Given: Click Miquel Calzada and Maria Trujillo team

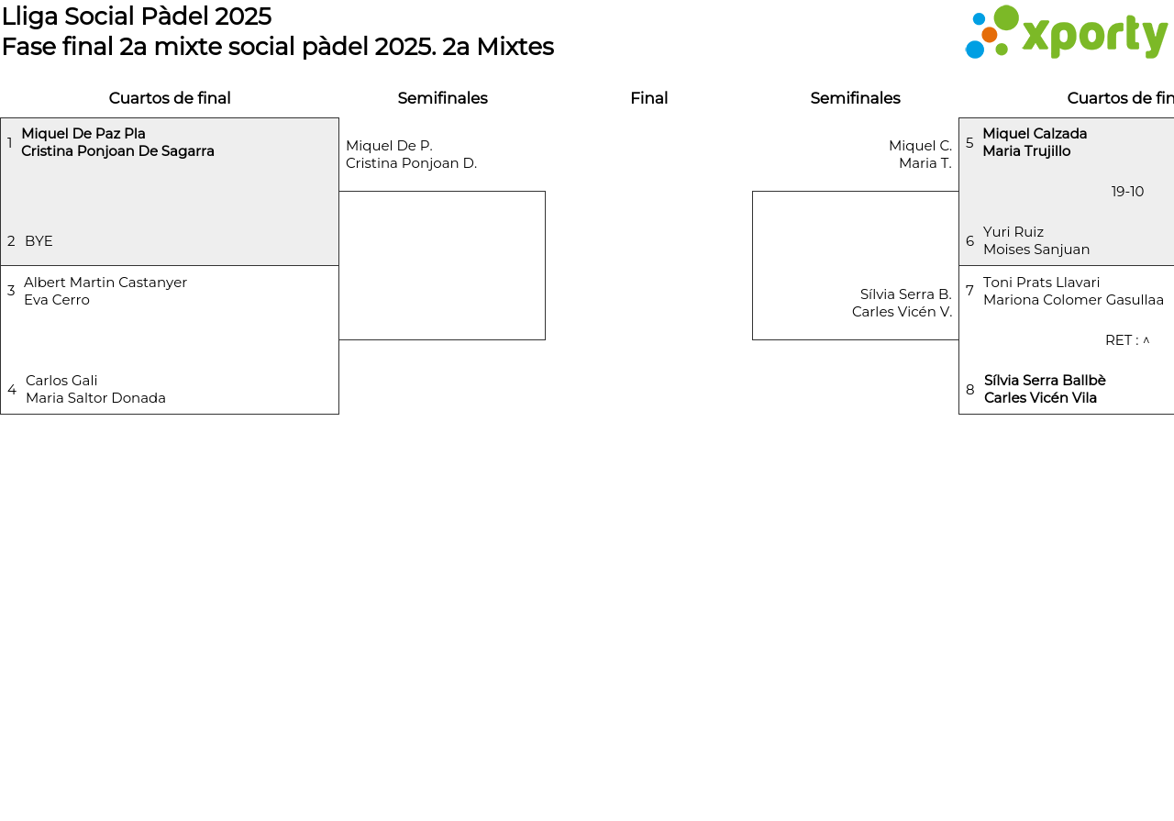Looking at the screenshot, I should (x=1035, y=142).
